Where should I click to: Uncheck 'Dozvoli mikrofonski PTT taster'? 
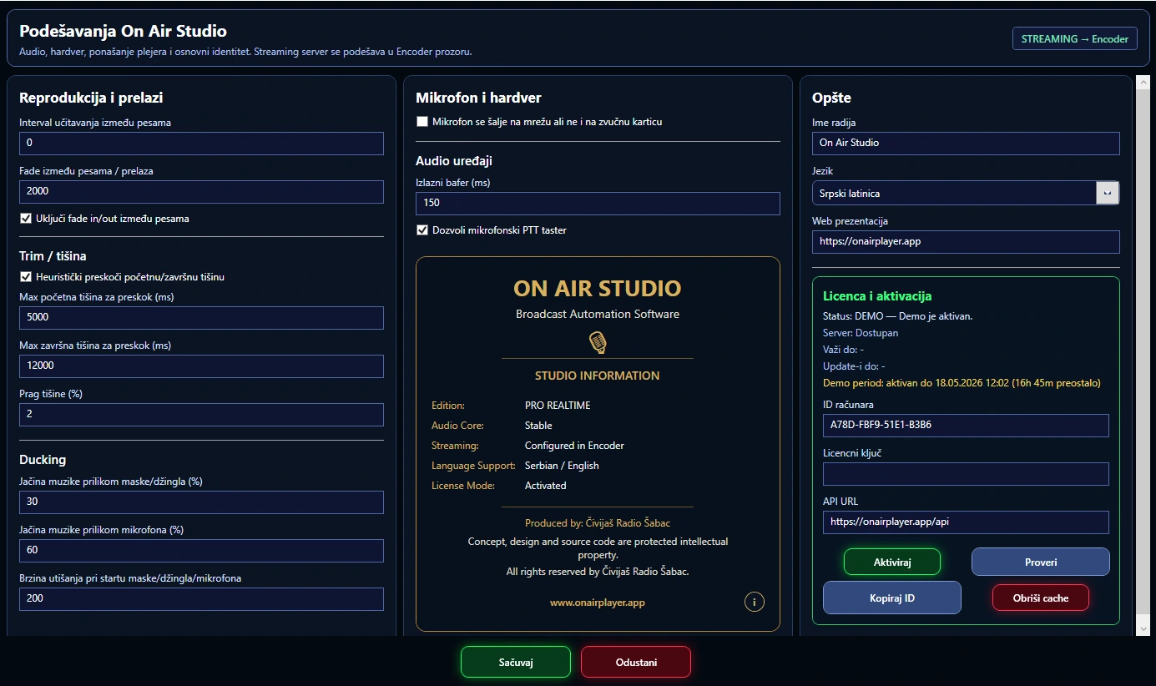click(x=422, y=230)
